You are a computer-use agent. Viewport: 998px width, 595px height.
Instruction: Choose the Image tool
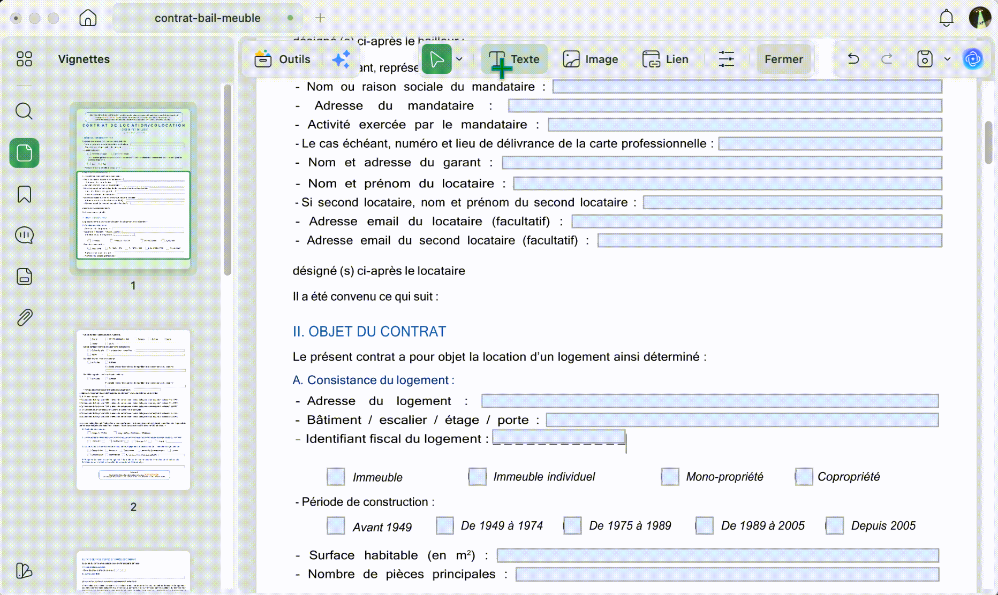point(591,59)
